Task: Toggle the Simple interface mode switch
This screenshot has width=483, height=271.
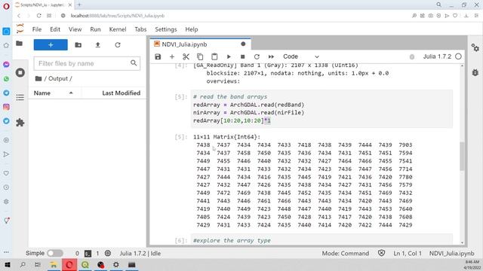Action: (55, 253)
